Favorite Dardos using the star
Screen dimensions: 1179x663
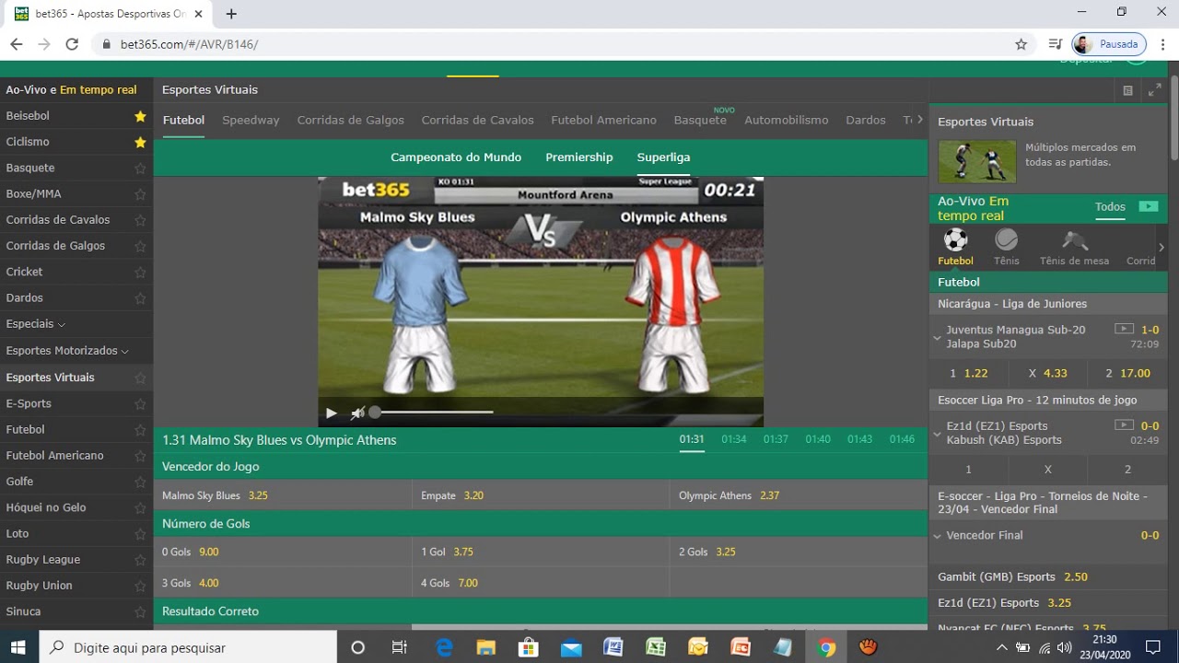pos(140,298)
